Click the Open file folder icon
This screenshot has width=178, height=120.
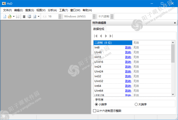click(10, 16)
